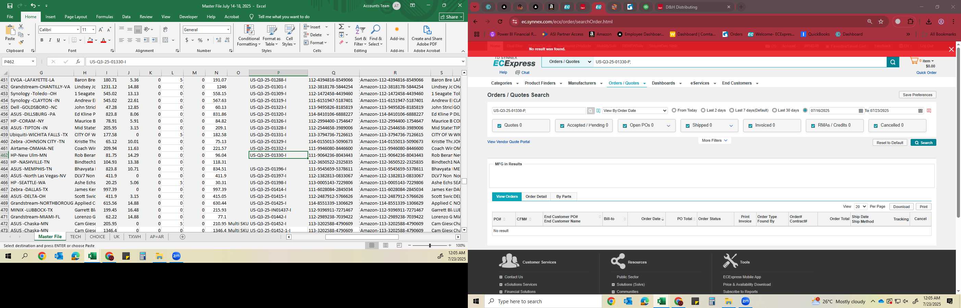This screenshot has height=308, width=961.
Task: Click the Add-ins ribbon icon
Action: point(397,33)
